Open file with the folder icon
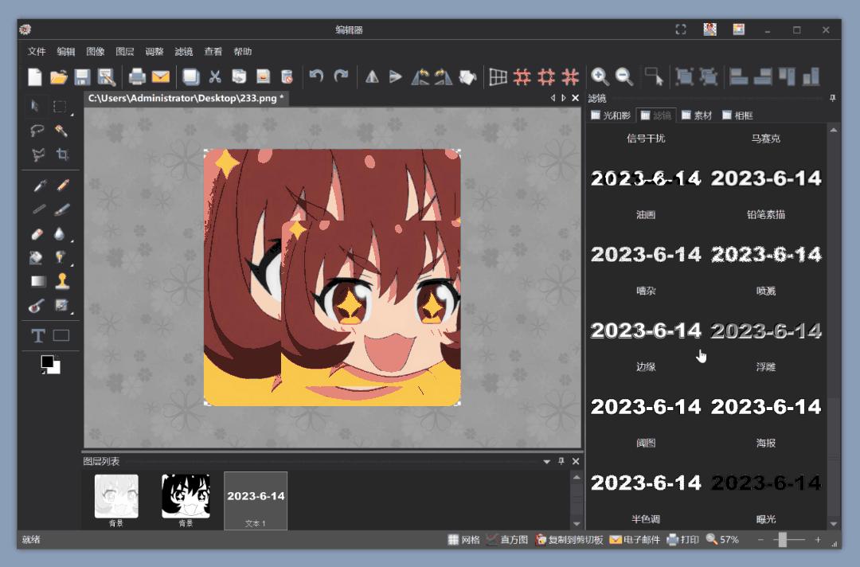Image resolution: width=860 pixels, height=567 pixels. [x=58, y=76]
